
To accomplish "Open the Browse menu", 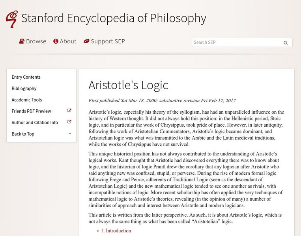I will click(36, 41).
